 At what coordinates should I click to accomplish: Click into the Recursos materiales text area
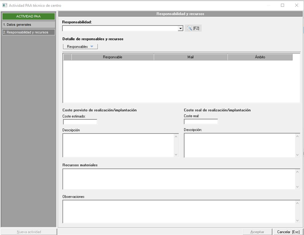point(179,179)
